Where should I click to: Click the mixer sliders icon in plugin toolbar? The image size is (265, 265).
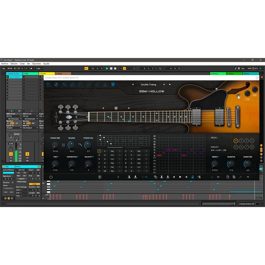tap(89, 85)
